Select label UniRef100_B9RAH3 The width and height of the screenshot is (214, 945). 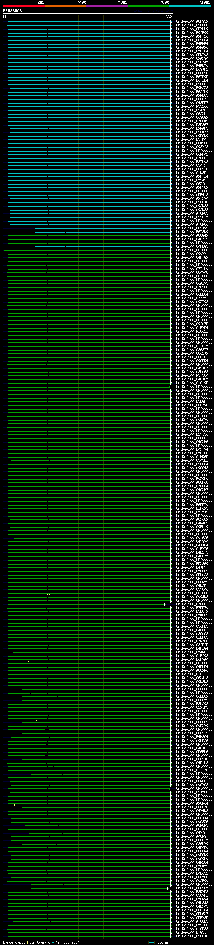[x=192, y=128]
